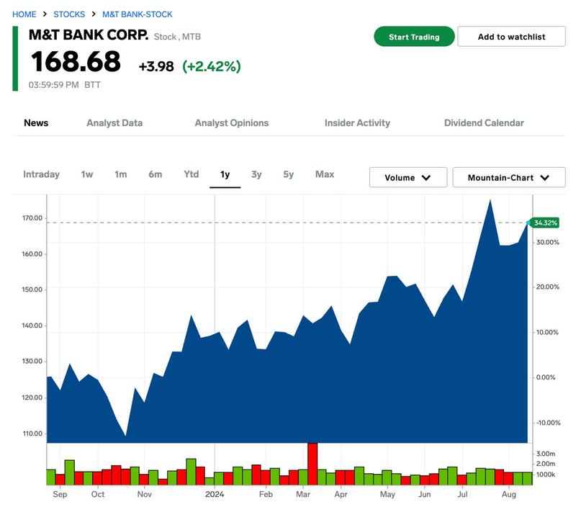Screen dimensions: 576x507
Task: Open the STOCKS breadcrumb link
Action: point(69,14)
